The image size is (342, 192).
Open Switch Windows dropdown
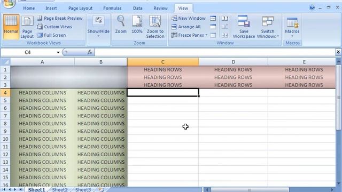click(268, 27)
